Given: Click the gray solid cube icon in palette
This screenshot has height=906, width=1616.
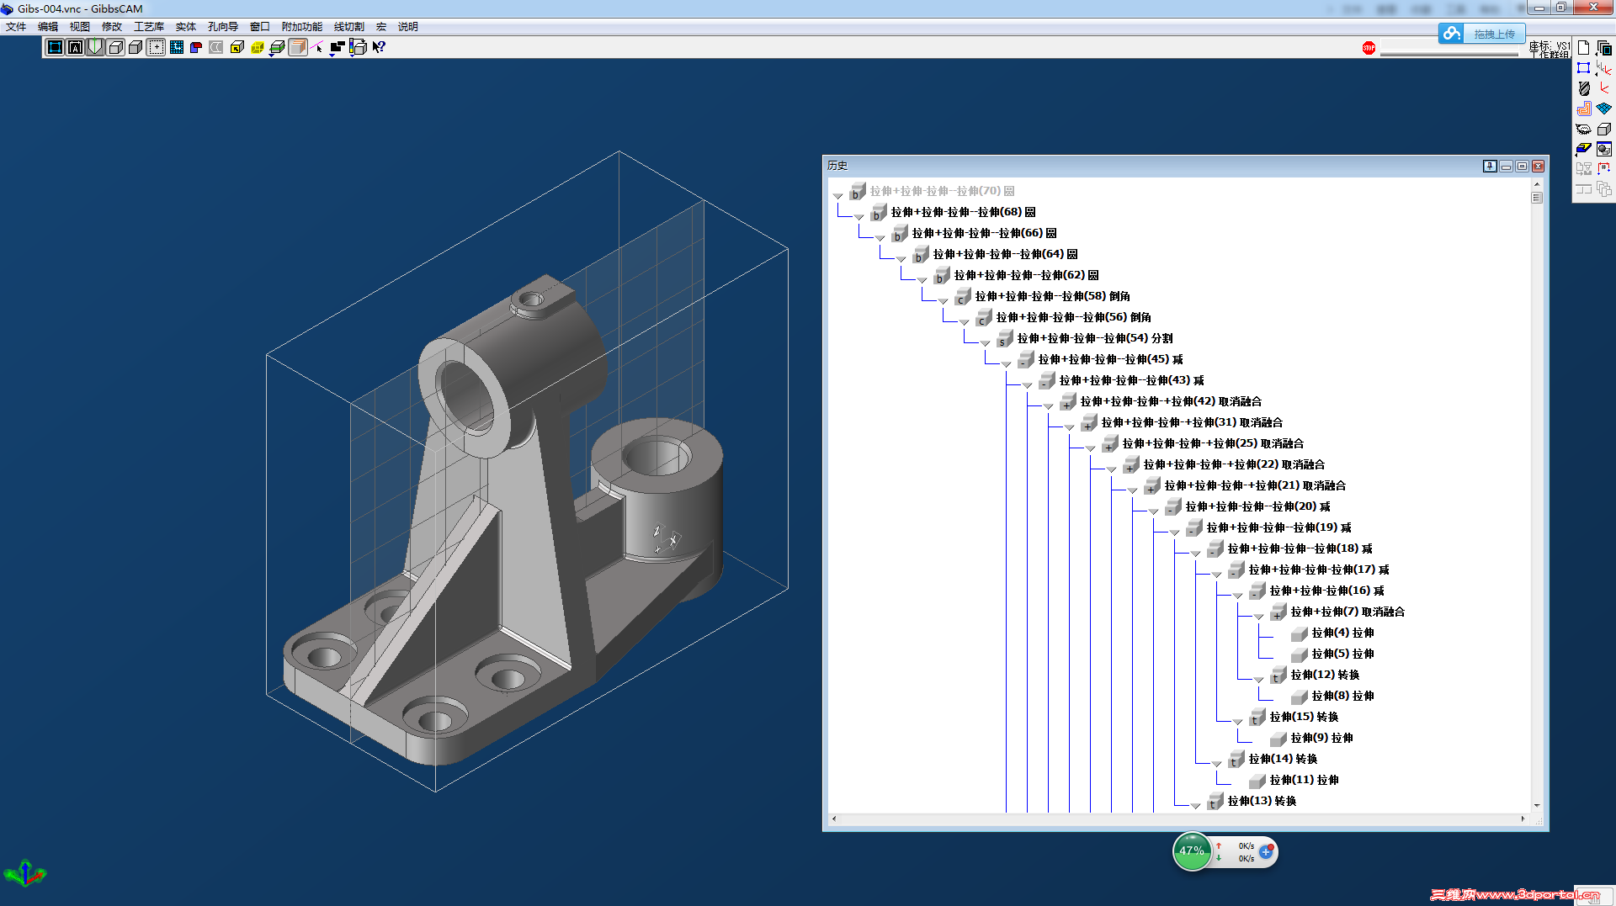Looking at the screenshot, I should click(x=1604, y=129).
